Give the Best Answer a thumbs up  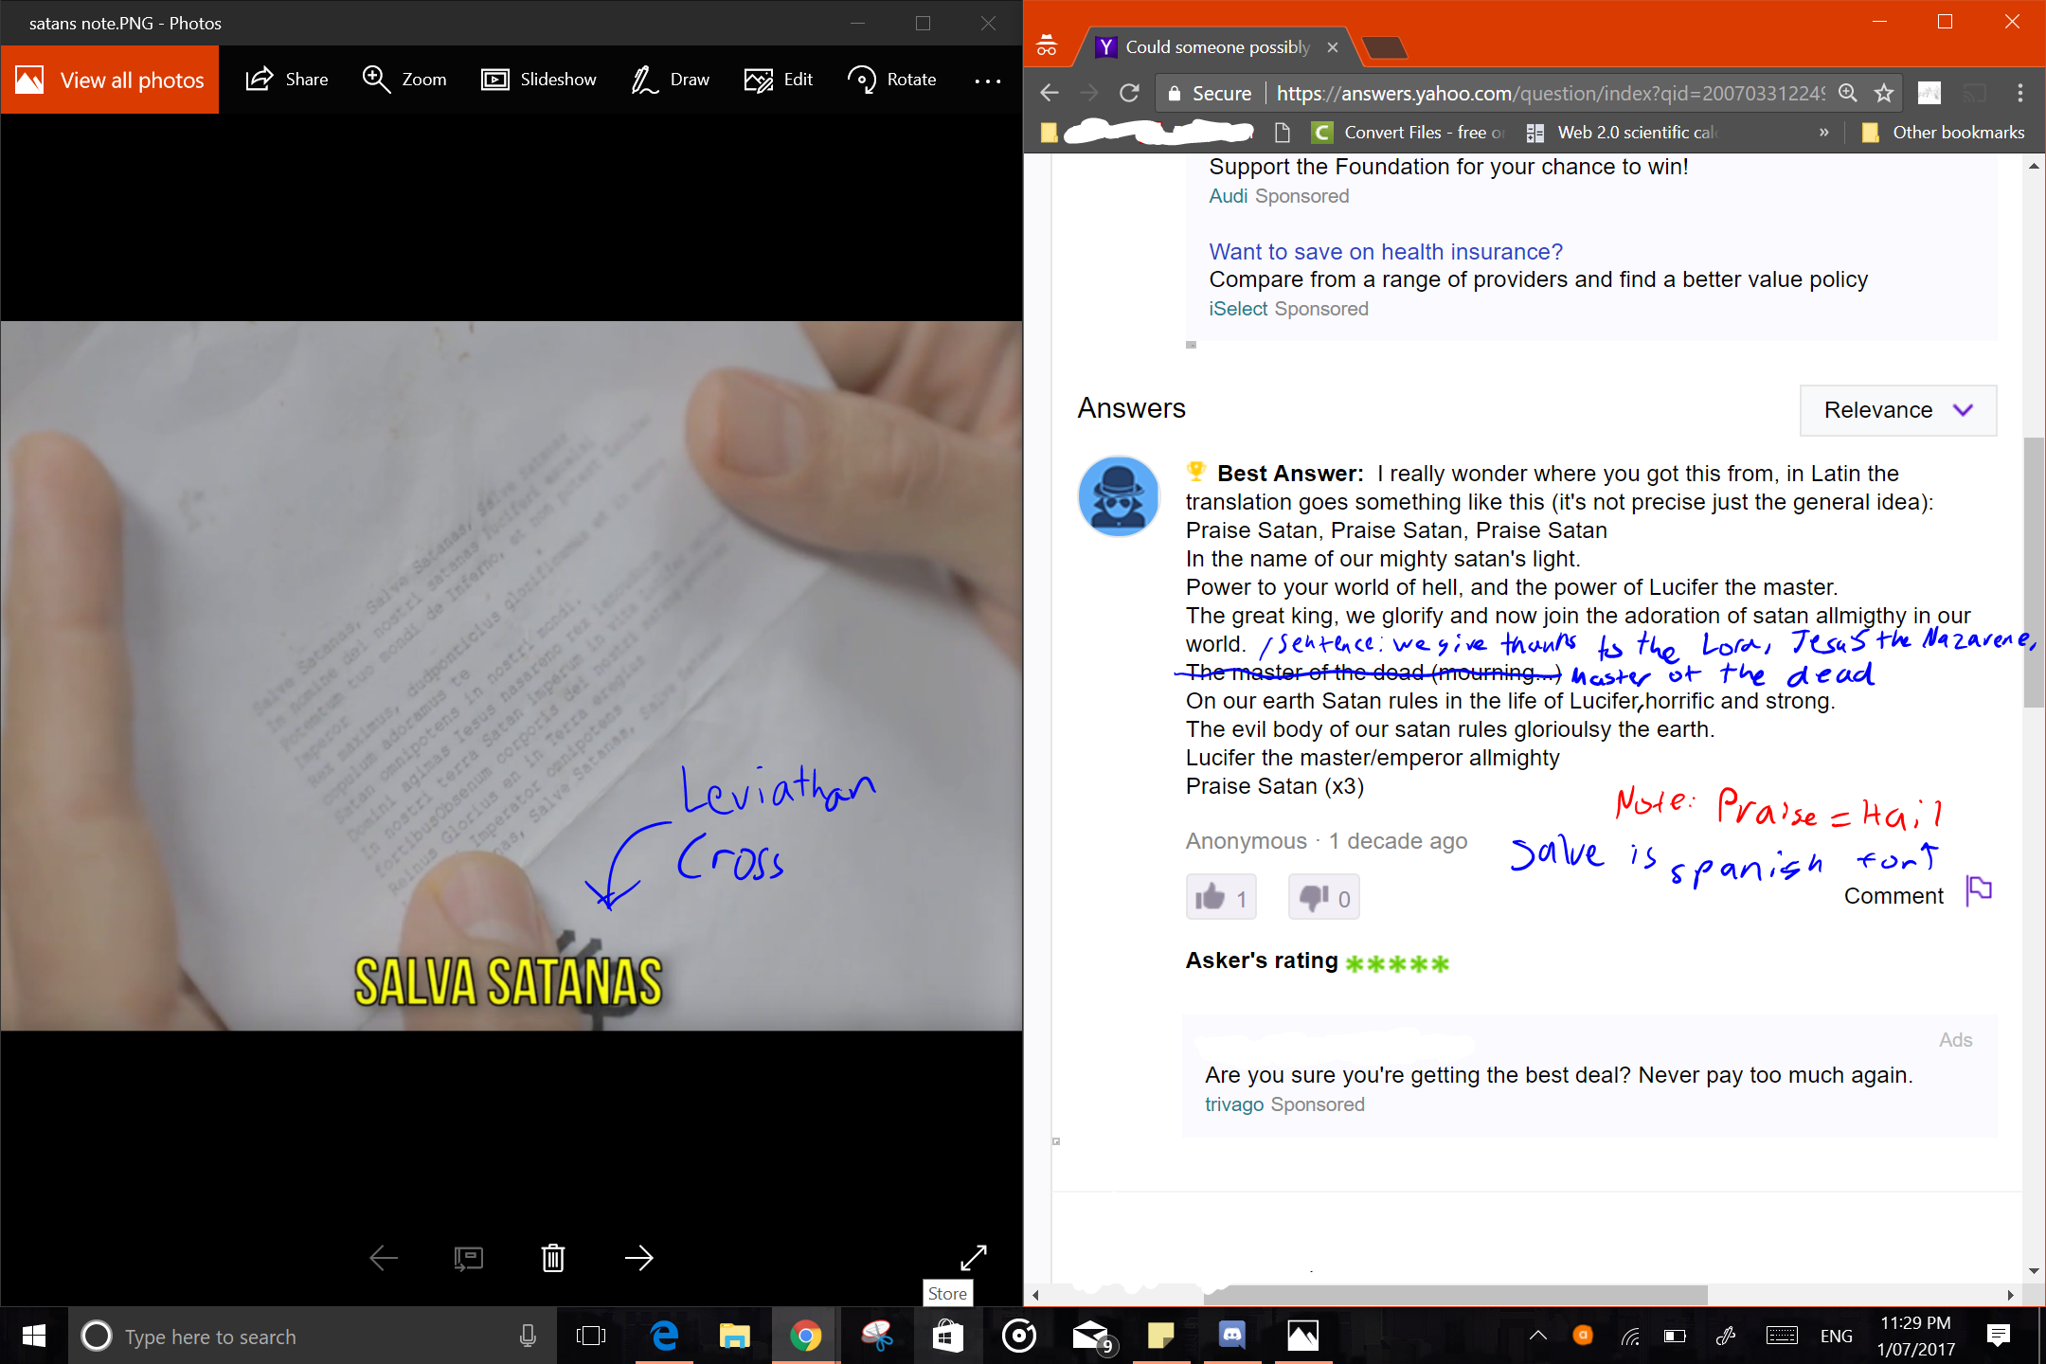click(x=1220, y=896)
